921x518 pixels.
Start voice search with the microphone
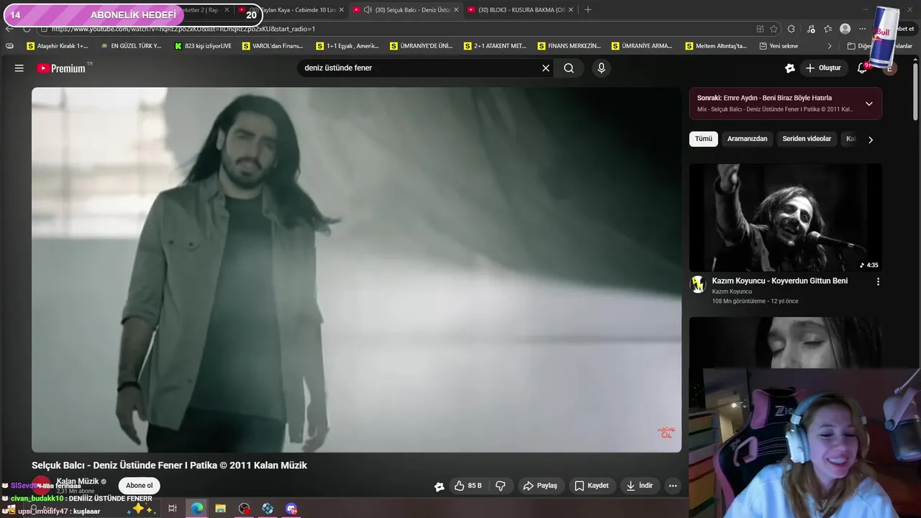point(602,68)
